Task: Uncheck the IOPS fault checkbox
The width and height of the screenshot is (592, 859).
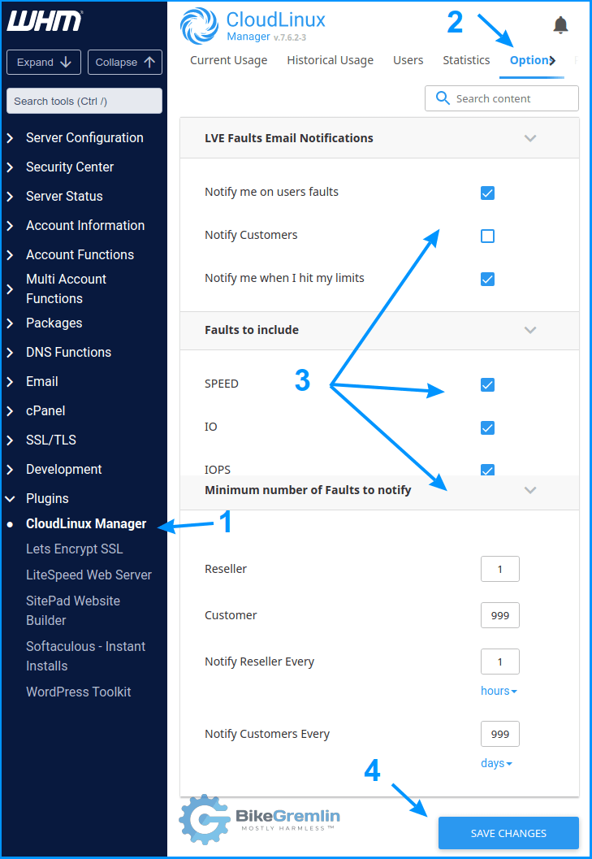Action: [487, 470]
